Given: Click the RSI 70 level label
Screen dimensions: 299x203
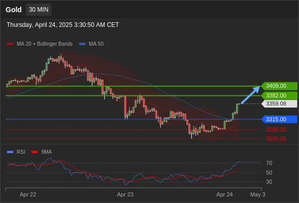Looking at the screenshot, I should pos(269,163).
